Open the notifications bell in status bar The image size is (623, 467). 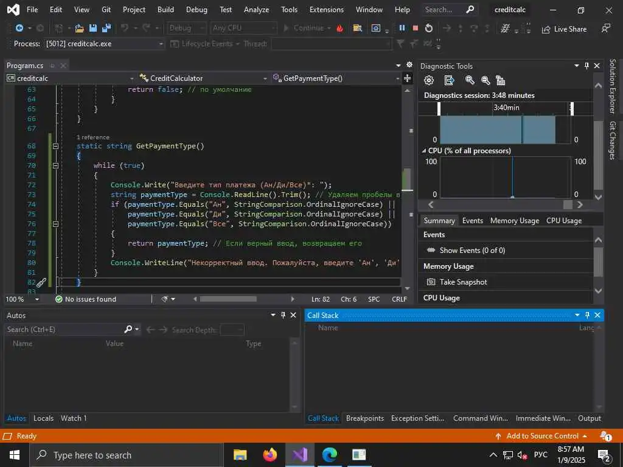[x=605, y=436]
